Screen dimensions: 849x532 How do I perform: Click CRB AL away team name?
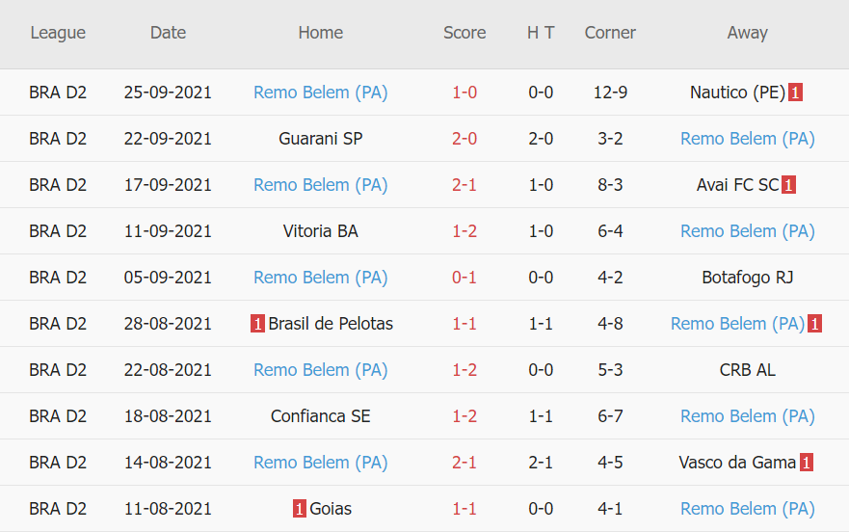tap(747, 370)
